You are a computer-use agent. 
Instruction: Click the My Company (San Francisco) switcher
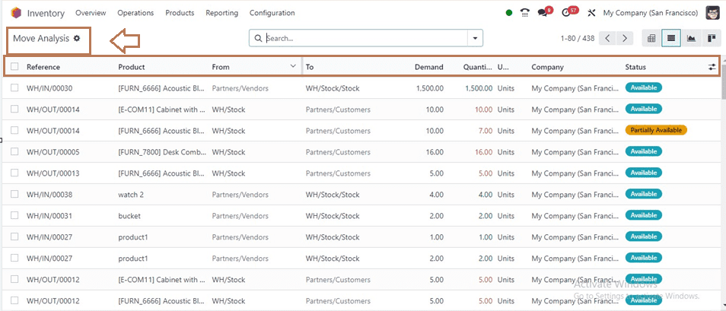point(651,13)
